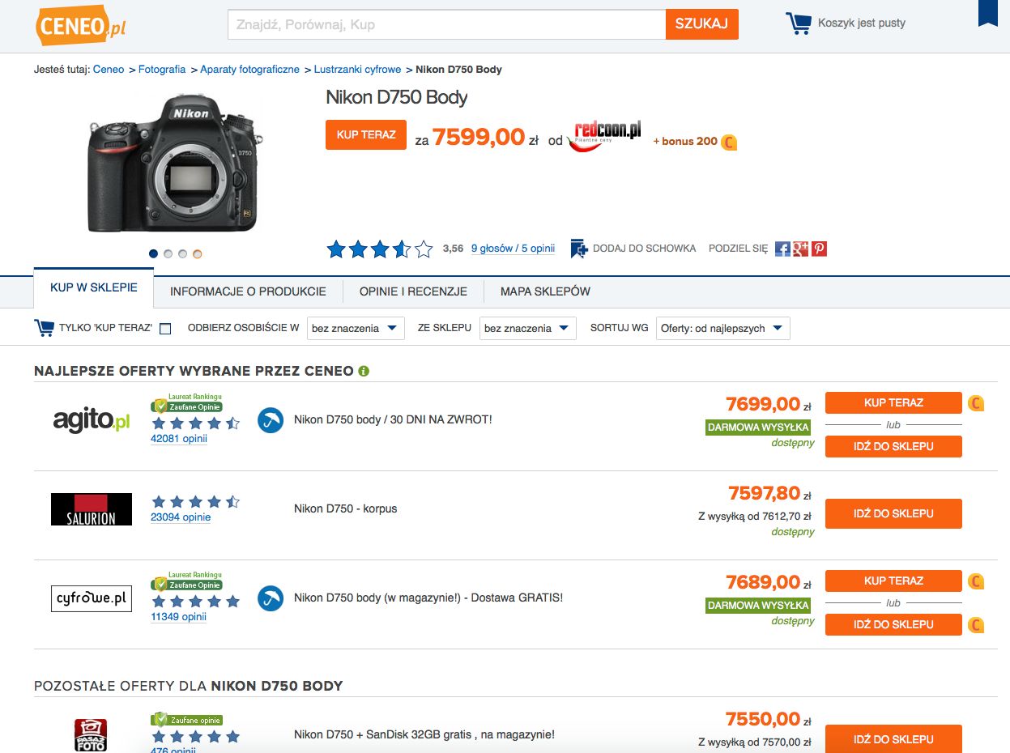Image resolution: width=1010 pixels, height=753 pixels.
Task: Go to Fotografia breadcrumb
Action: point(162,70)
